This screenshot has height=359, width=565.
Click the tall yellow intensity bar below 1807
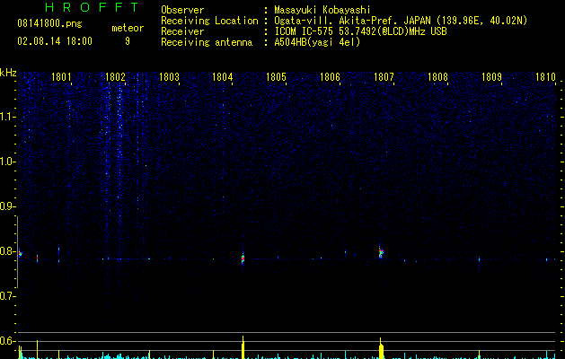pos(381,348)
